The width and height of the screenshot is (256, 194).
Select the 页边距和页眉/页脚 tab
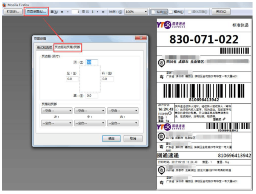67,47
